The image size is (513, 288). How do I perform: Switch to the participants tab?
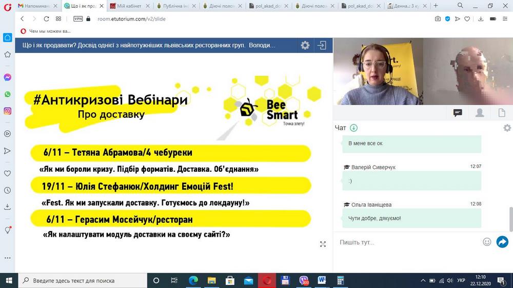pyautogui.click(x=480, y=113)
